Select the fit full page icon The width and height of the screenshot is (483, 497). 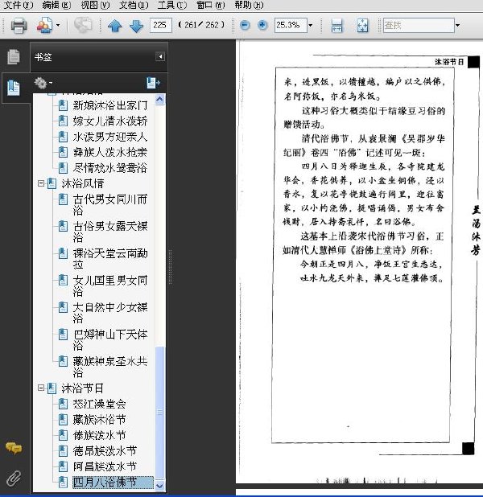pos(362,26)
